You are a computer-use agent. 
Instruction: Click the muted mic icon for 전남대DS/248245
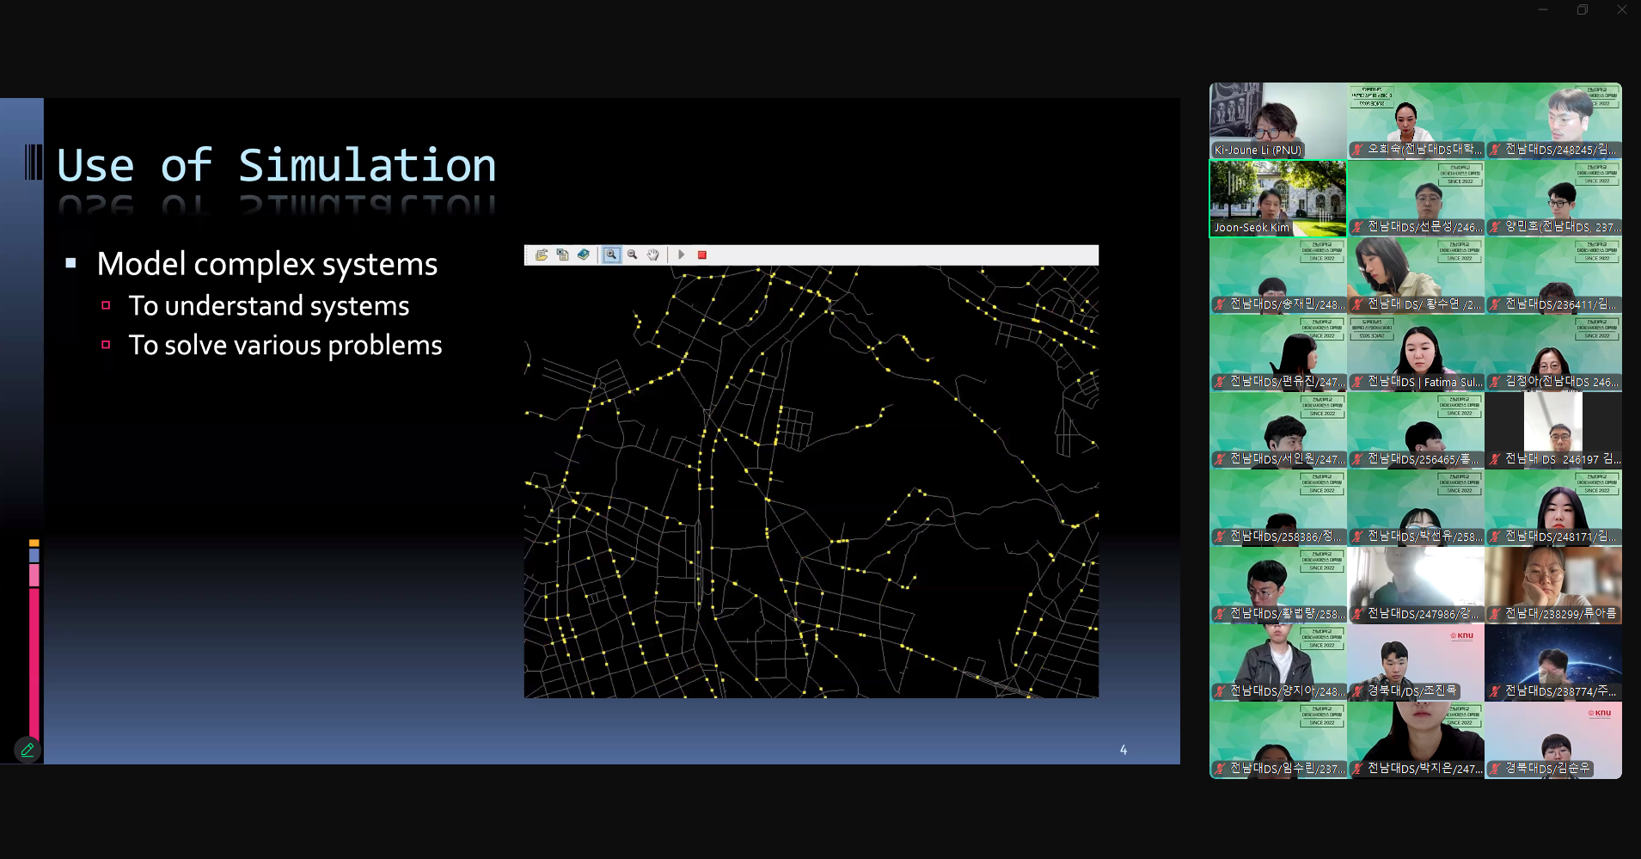(x=1495, y=150)
